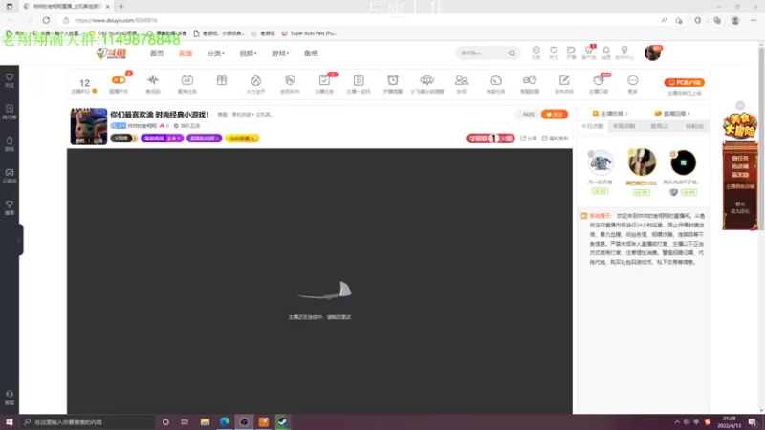
Task: Close the 美食大冒险 floating ad
Action: [740, 105]
